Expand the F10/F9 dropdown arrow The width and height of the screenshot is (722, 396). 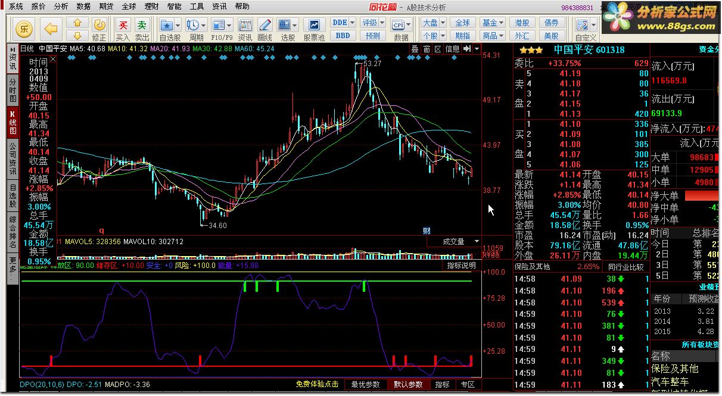229,25
